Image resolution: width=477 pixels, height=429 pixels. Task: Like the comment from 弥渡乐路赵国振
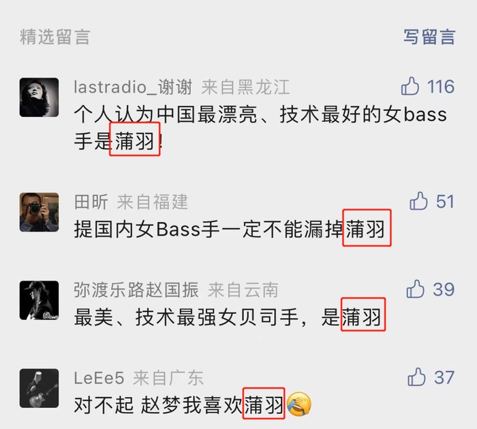click(x=415, y=289)
